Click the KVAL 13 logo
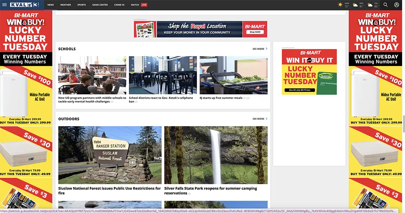The width and height of the screenshot is (405, 213). pyautogui.click(x=24, y=5)
